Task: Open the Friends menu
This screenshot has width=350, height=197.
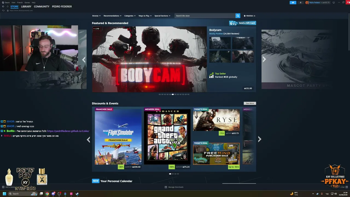Action: [x=20, y=2]
